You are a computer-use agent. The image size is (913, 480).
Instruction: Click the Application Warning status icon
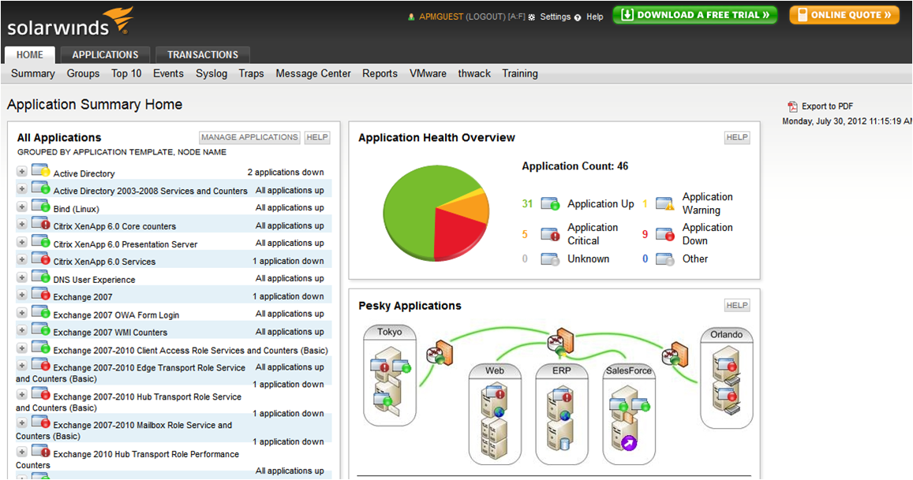click(x=665, y=203)
